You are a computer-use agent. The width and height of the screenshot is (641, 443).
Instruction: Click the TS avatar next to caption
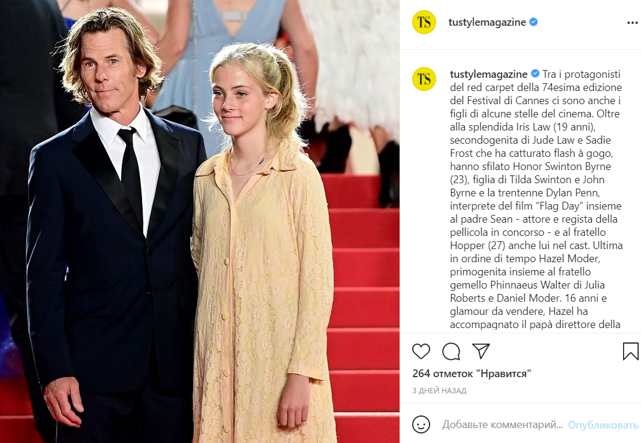click(424, 79)
